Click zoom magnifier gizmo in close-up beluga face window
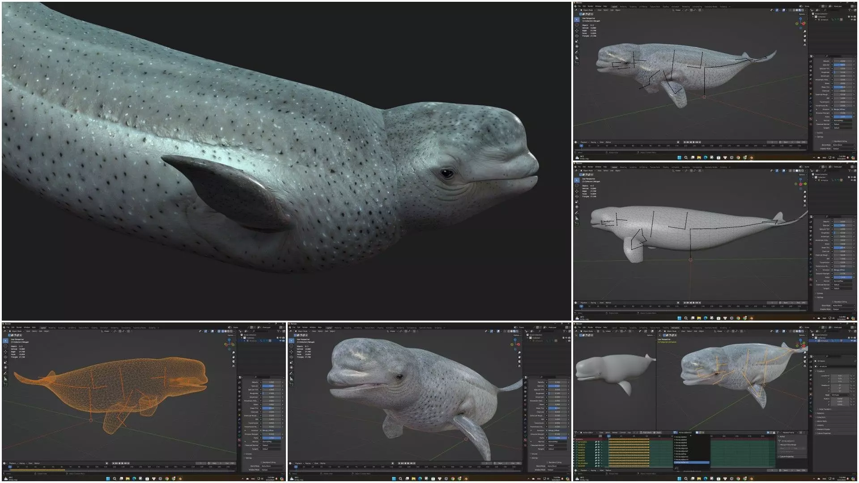The width and height of the screenshot is (859, 483). [519, 353]
